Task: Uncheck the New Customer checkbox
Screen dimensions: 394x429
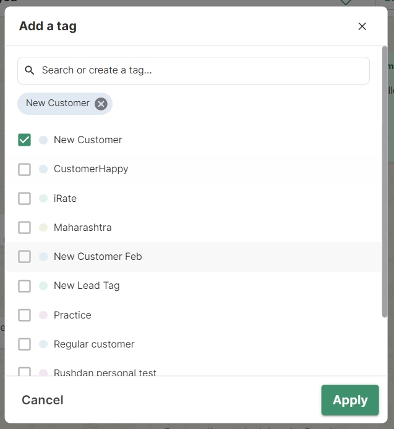Action: (24, 140)
